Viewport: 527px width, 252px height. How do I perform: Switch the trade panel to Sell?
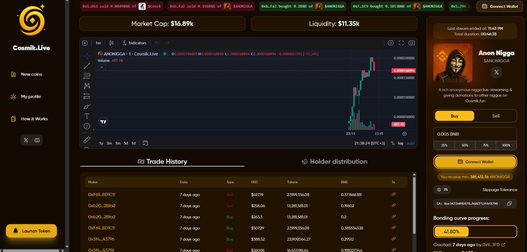point(496,116)
